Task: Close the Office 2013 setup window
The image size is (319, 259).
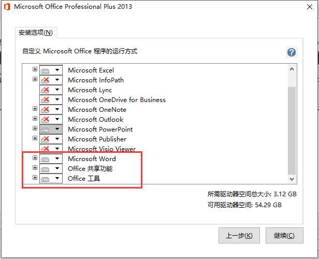Action: click(x=310, y=7)
